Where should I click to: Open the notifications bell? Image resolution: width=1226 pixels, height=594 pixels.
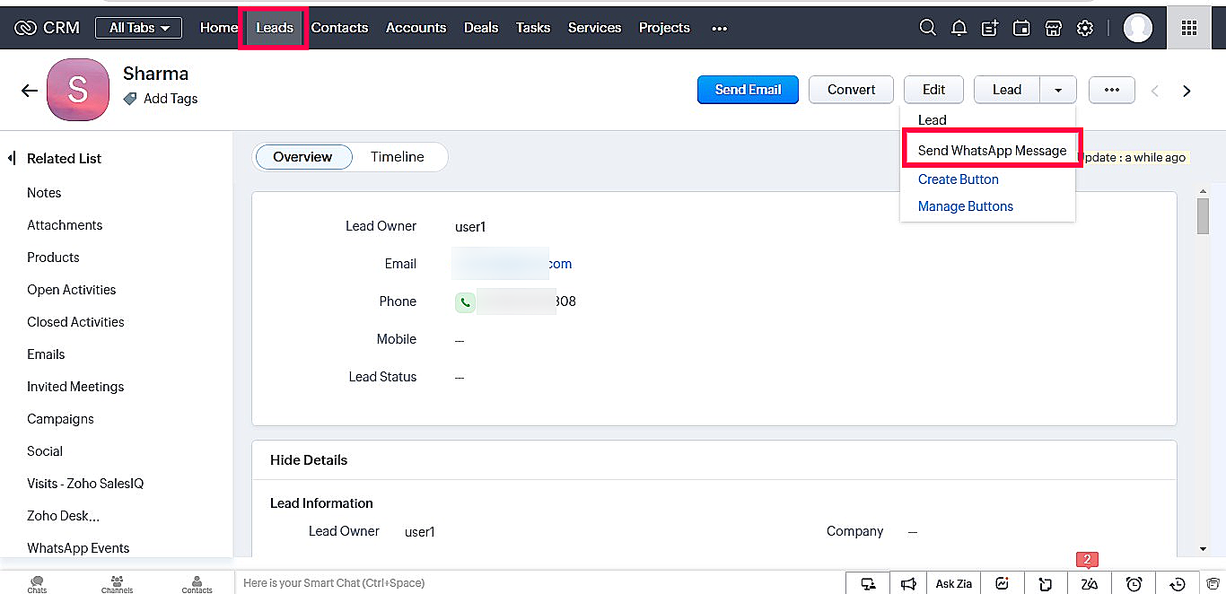[959, 28]
